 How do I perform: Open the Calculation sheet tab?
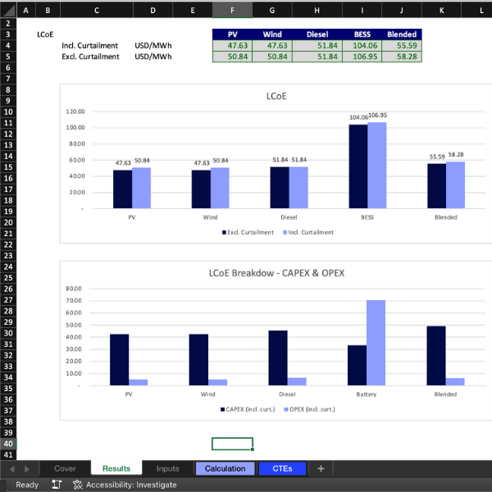(x=225, y=468)
